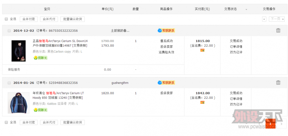Open Arc'teryx Cerium LT Hoody product link
This screenshot has width=288, height=136.
point(58,95)
